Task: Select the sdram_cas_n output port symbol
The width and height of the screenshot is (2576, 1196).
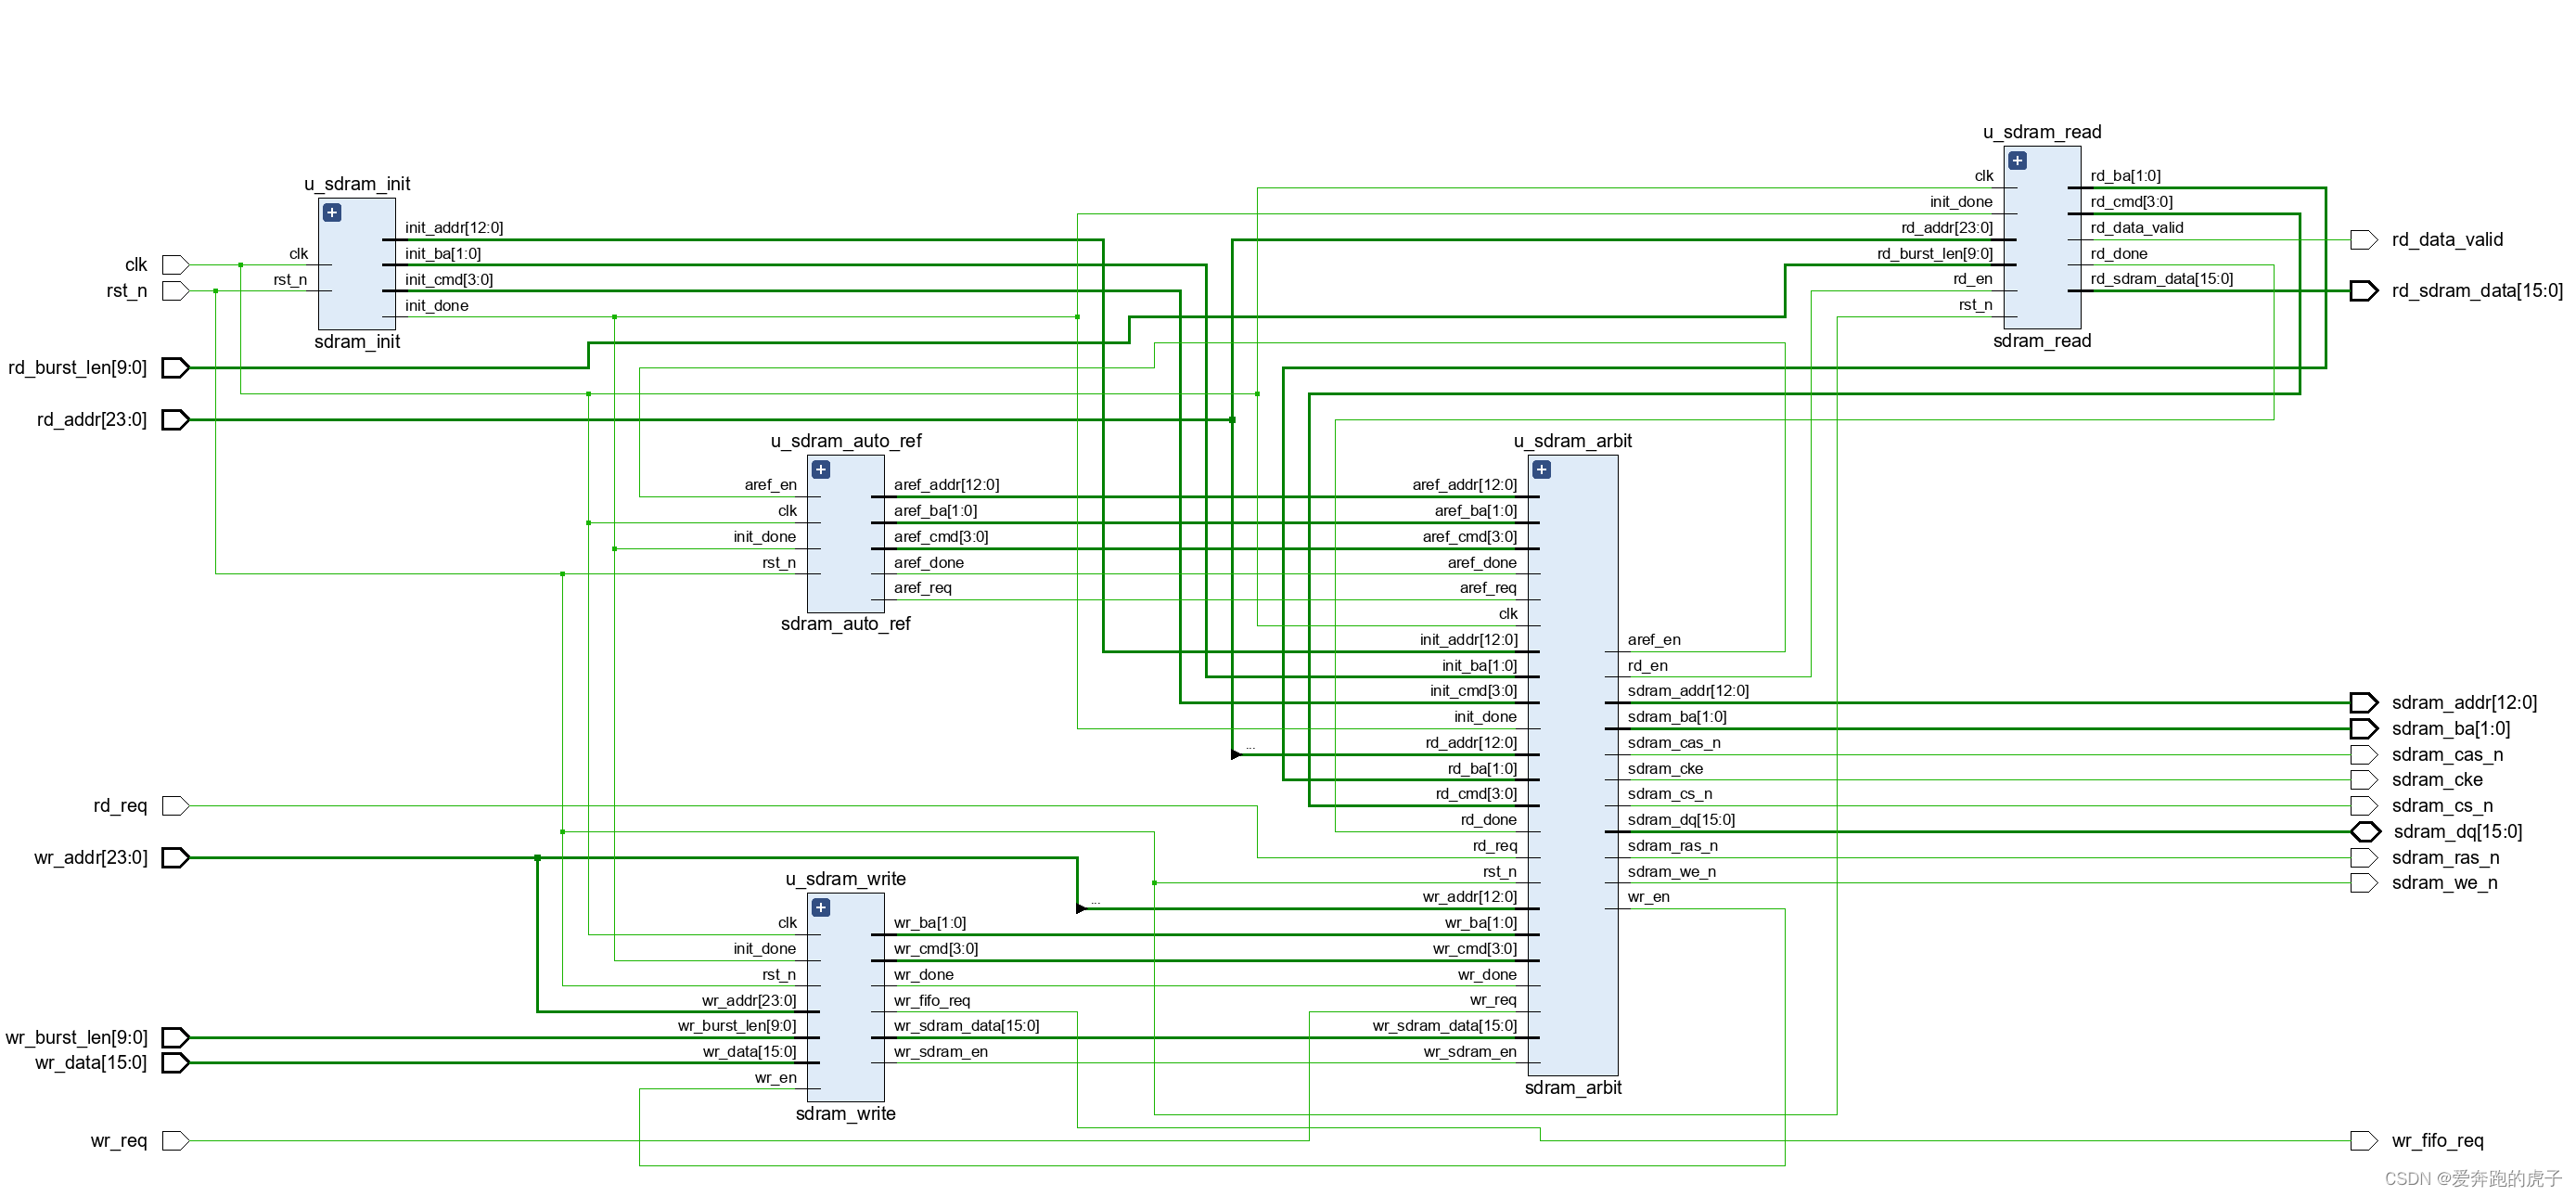Action: pyautogui.click(x=2364, y=755)
